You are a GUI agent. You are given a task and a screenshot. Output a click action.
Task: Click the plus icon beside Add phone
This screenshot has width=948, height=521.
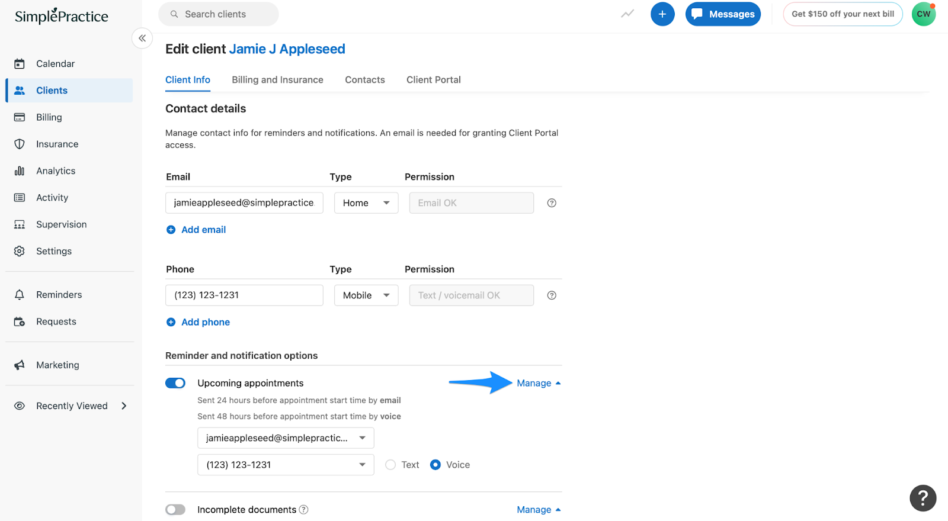pos(171,322)
